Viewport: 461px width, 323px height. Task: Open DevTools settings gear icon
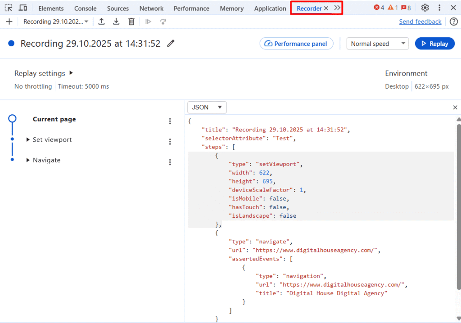click(x=425, y=8)
